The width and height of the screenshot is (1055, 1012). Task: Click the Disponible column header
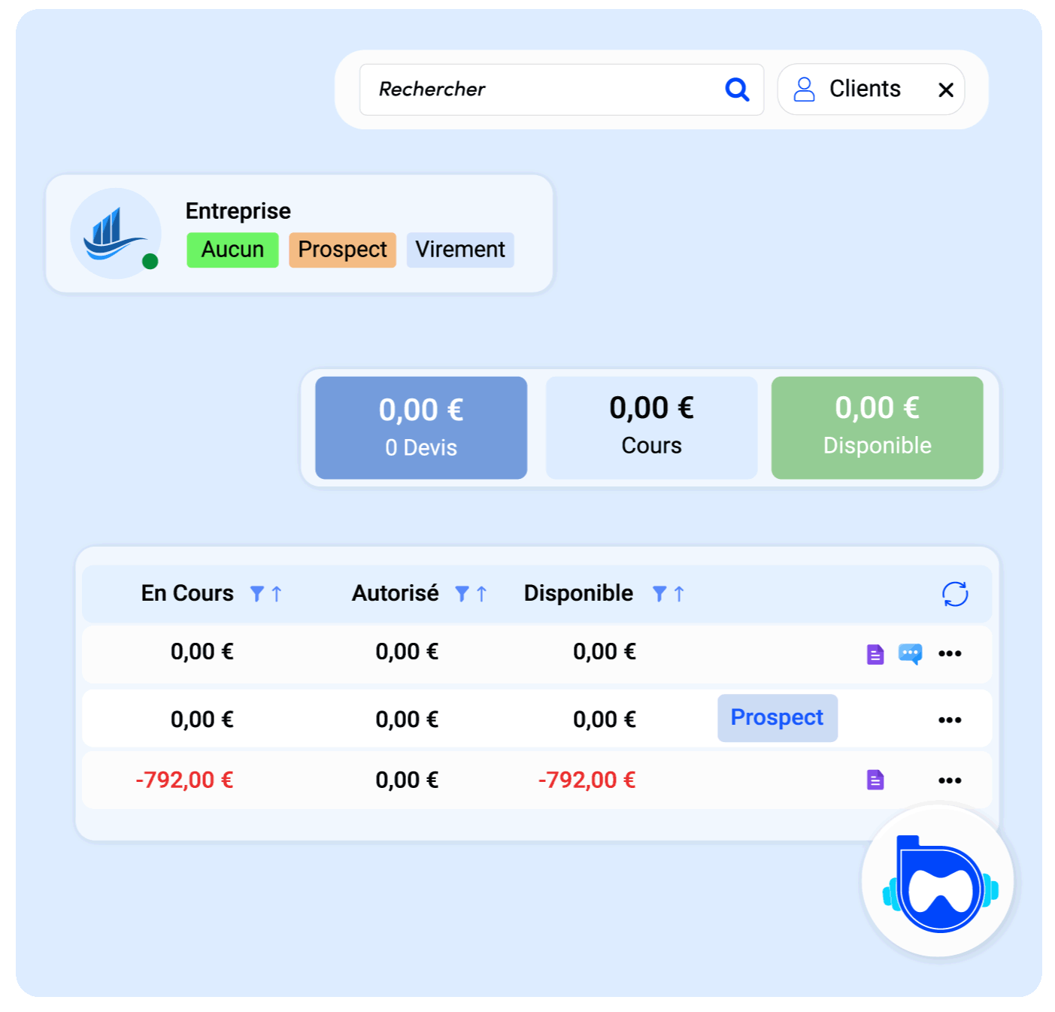point(578,593)
